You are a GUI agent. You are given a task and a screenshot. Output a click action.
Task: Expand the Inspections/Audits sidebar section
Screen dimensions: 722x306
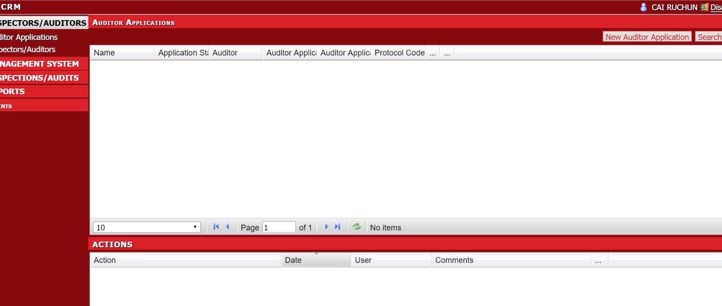(x=44, y=78)
